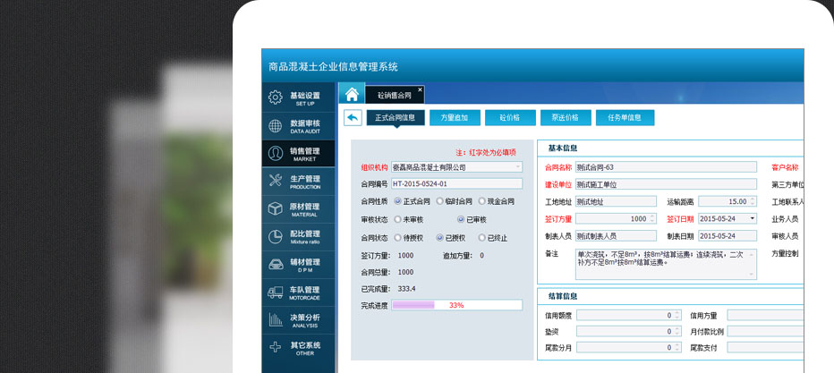
Task: Open 基础设置 Setup gear icon
Action: 276,97
